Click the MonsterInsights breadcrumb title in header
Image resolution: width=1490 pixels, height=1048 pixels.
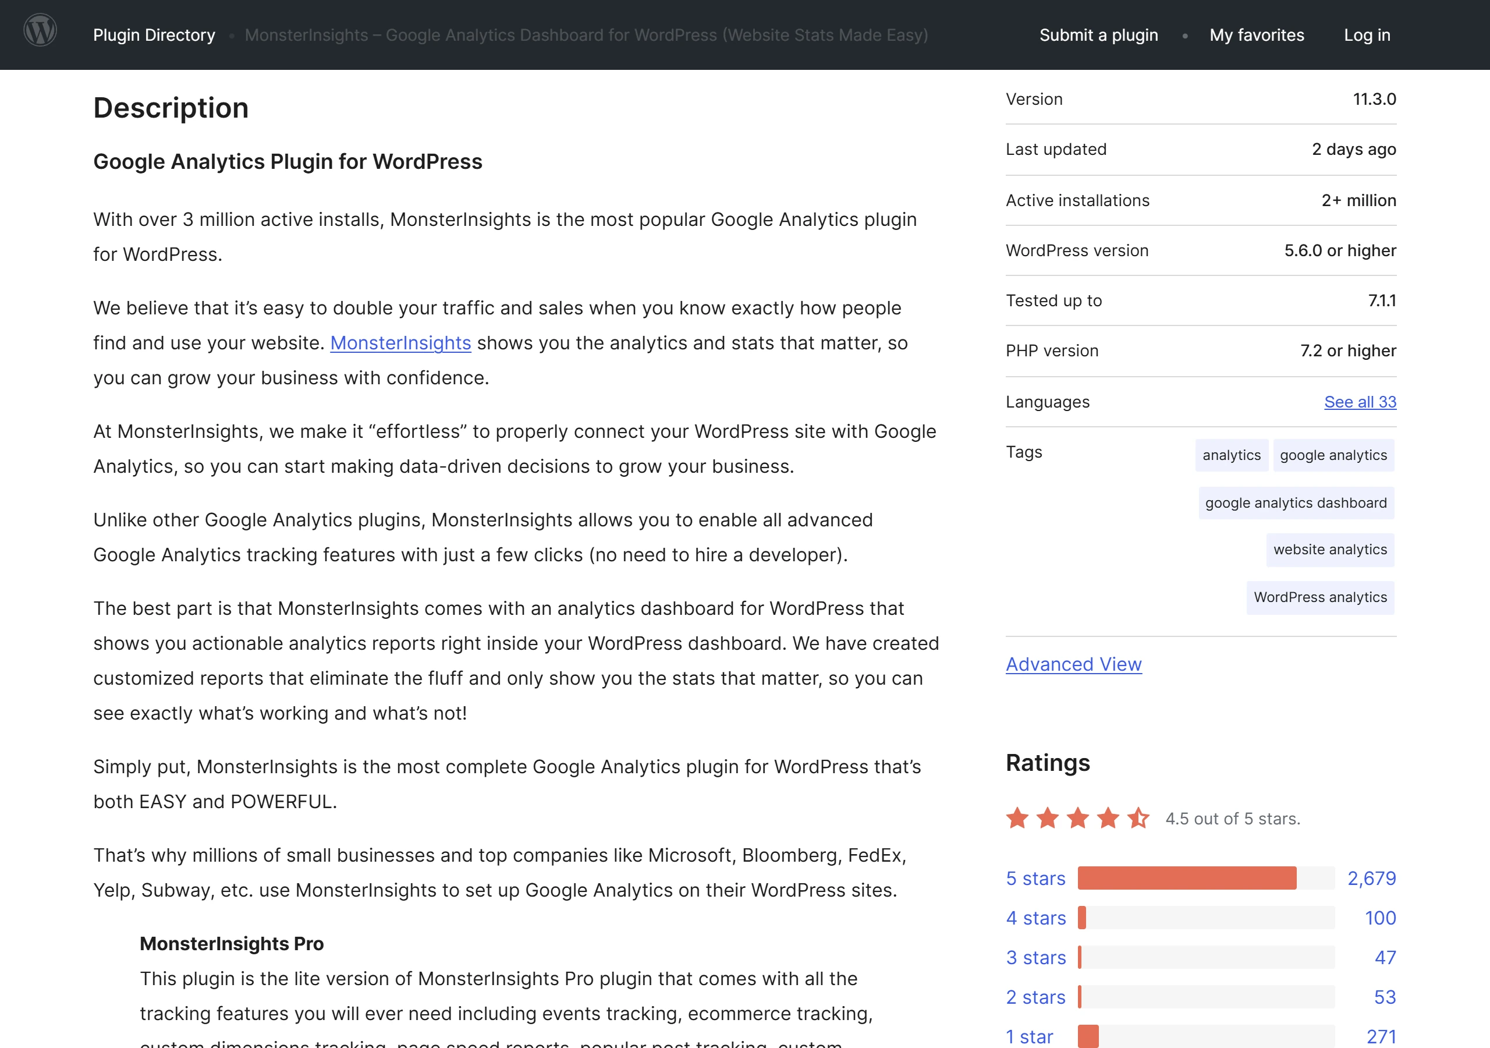[586, 35]
